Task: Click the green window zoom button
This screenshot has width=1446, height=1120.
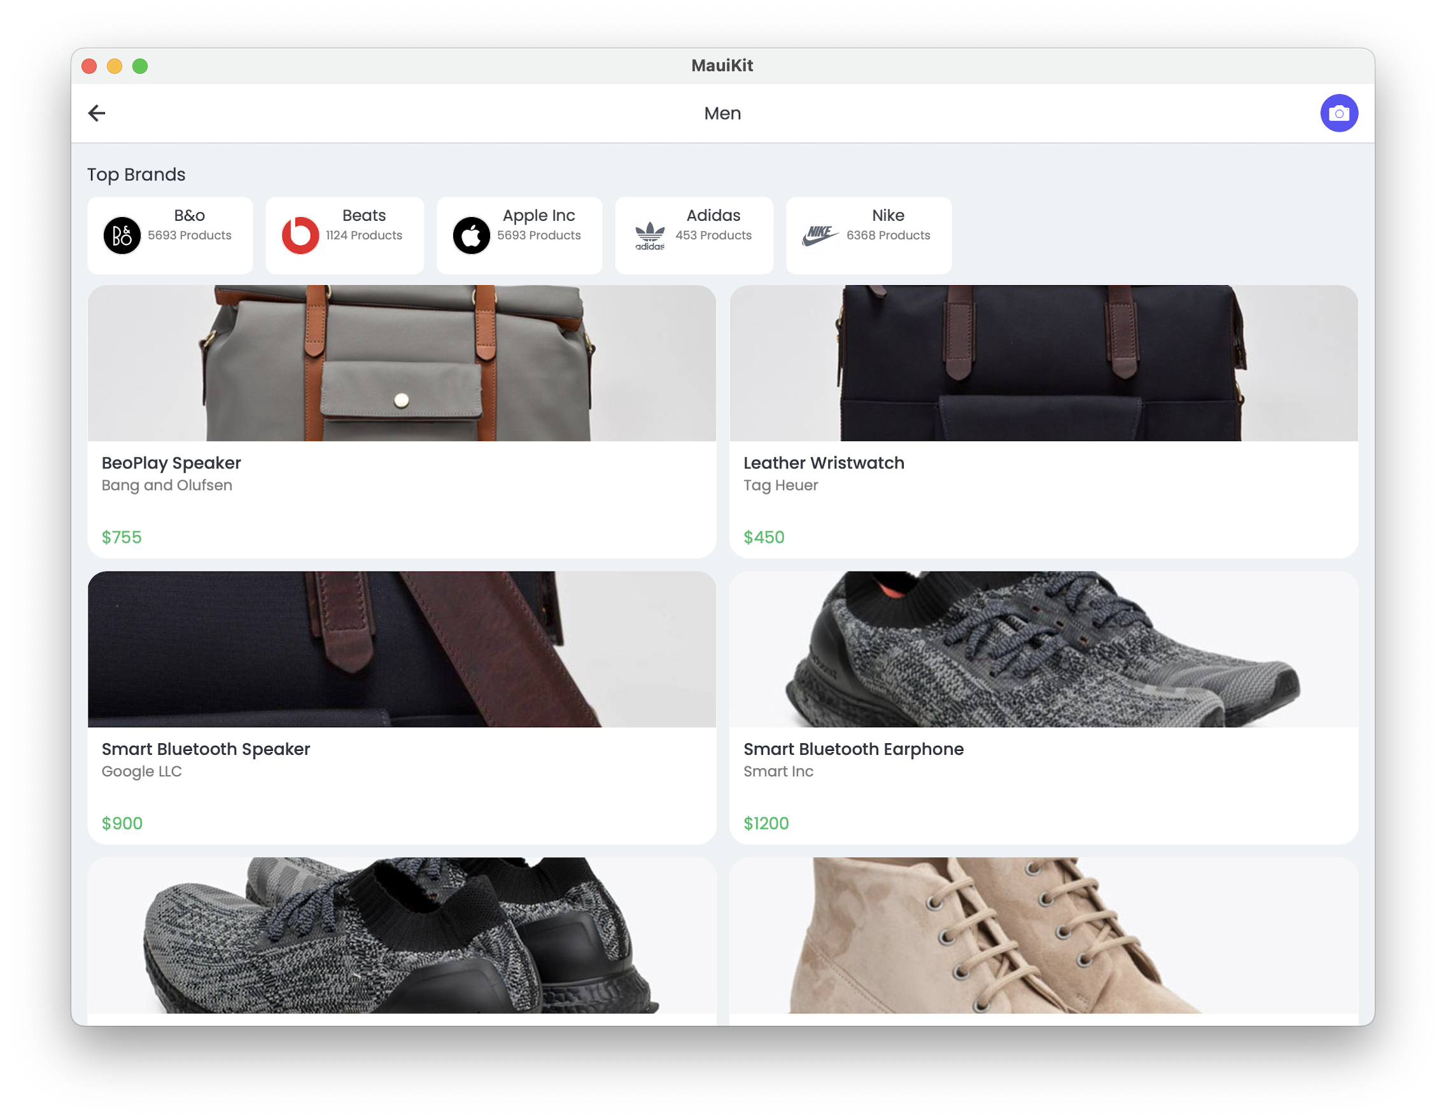Action: pyautogui.click(x=140, y=66)
